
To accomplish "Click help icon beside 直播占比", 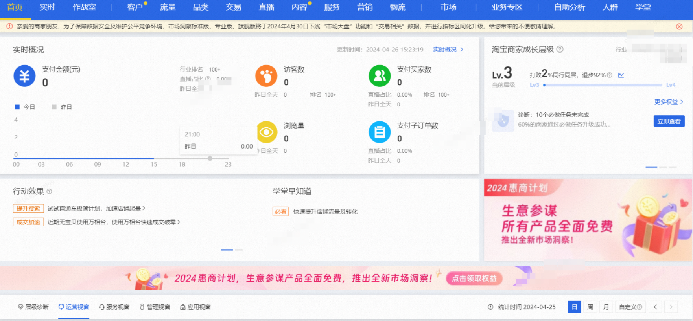I will tap(208, 79).
